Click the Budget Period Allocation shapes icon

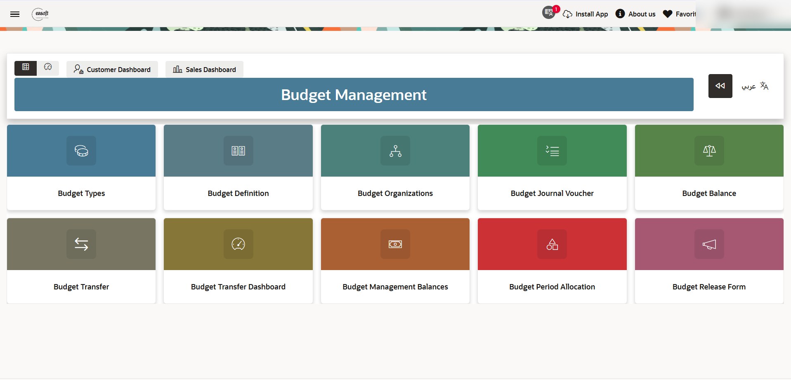click(x=552, y=244)
